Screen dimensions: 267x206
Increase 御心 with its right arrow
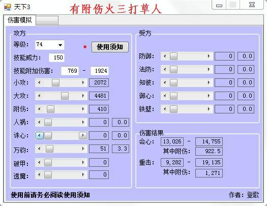tap(209, 96)
